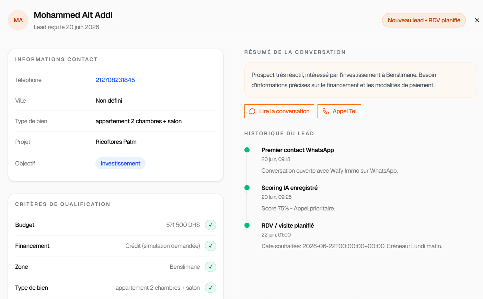Click the 'Financement' criterion label
The width and height of the screenshot is (483, 299).
point(32,246)
